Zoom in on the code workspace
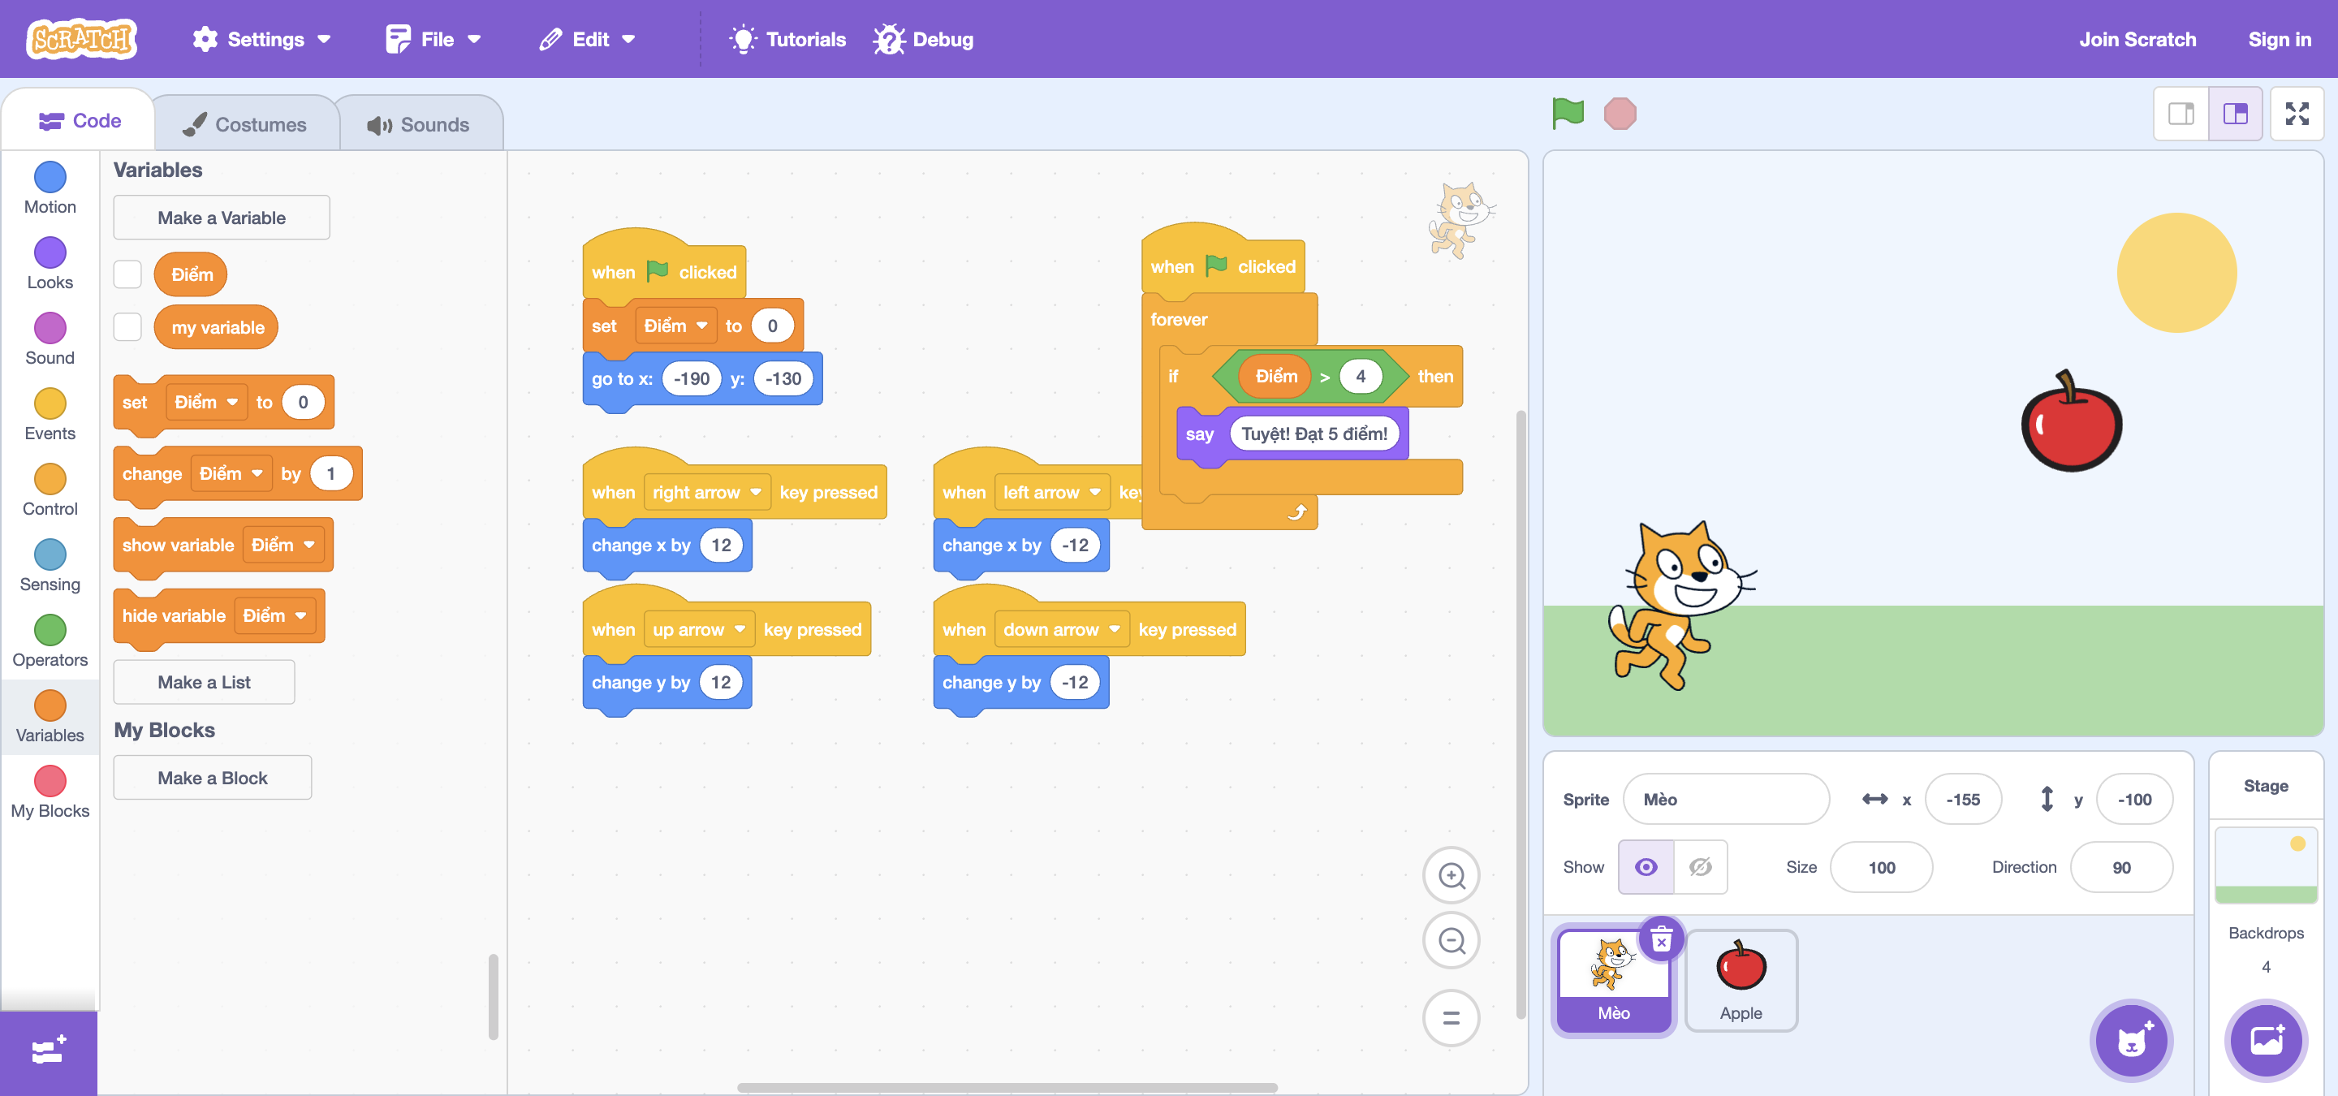The height and width of the screenshot is (1096, 2338). click(1452, 874)
